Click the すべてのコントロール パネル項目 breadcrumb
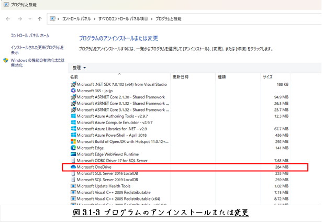This screenshot has width=322, height=222. tap(123, 19)
